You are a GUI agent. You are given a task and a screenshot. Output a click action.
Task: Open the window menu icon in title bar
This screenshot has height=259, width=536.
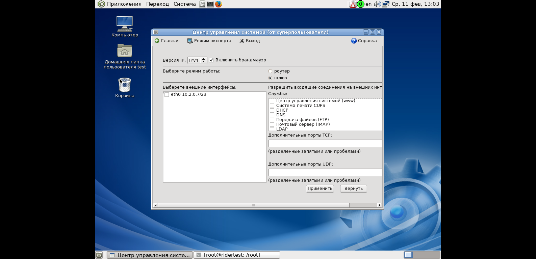[x=156, y=32]
